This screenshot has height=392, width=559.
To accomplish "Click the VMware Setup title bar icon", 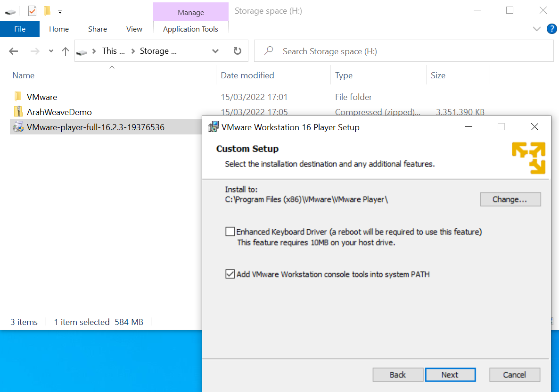I will pos(213,126).
